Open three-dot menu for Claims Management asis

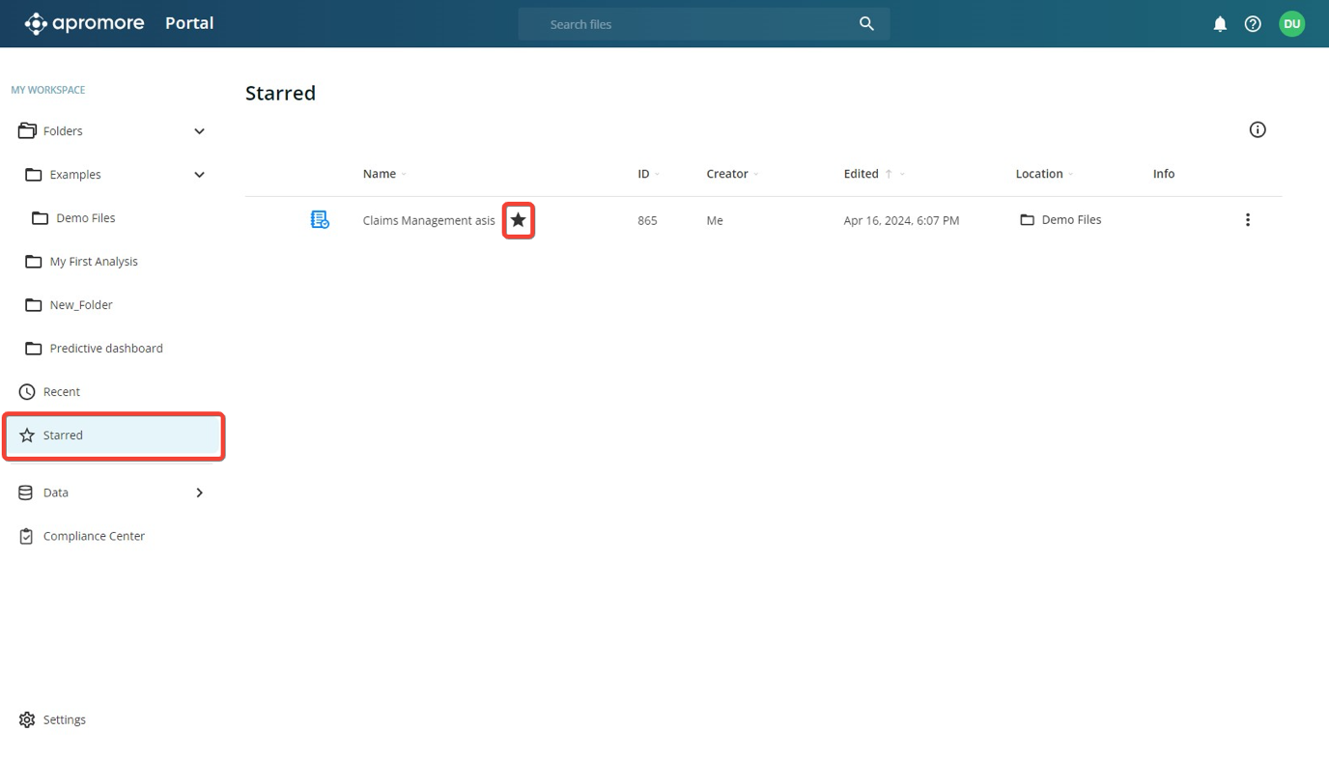pos(1247,220)
